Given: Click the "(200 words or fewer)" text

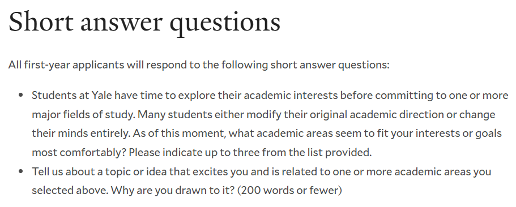Looking at the screenshot, I should 289,191.
